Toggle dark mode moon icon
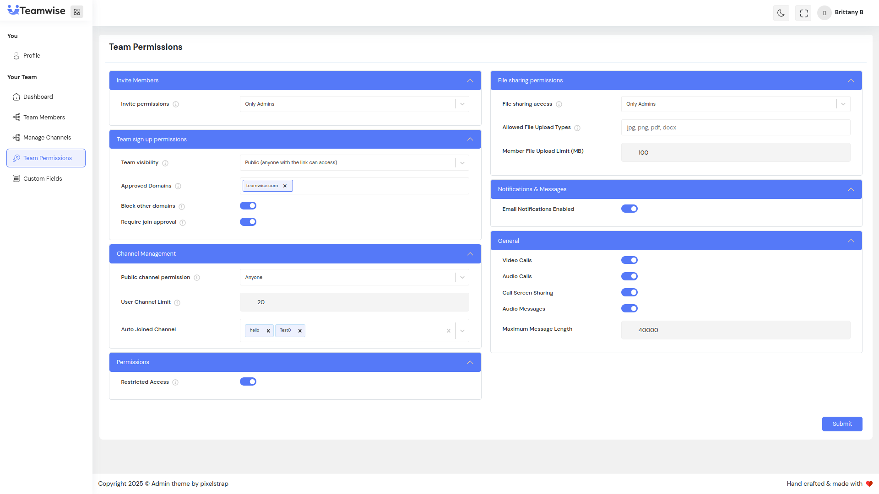The height and width of the screenshot is (494, 879). 781,13
